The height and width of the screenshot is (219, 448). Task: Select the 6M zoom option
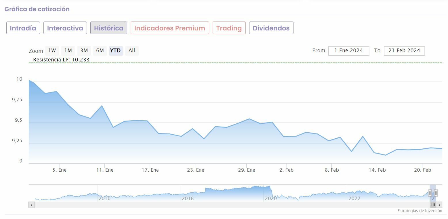coord(100,51)
